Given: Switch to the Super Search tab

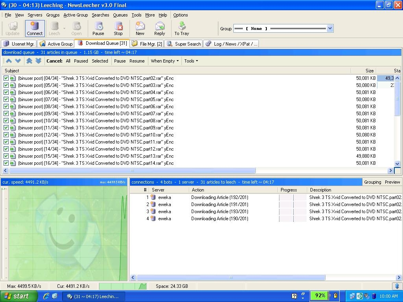Looking at the screenshot, I should coord(184,44).
